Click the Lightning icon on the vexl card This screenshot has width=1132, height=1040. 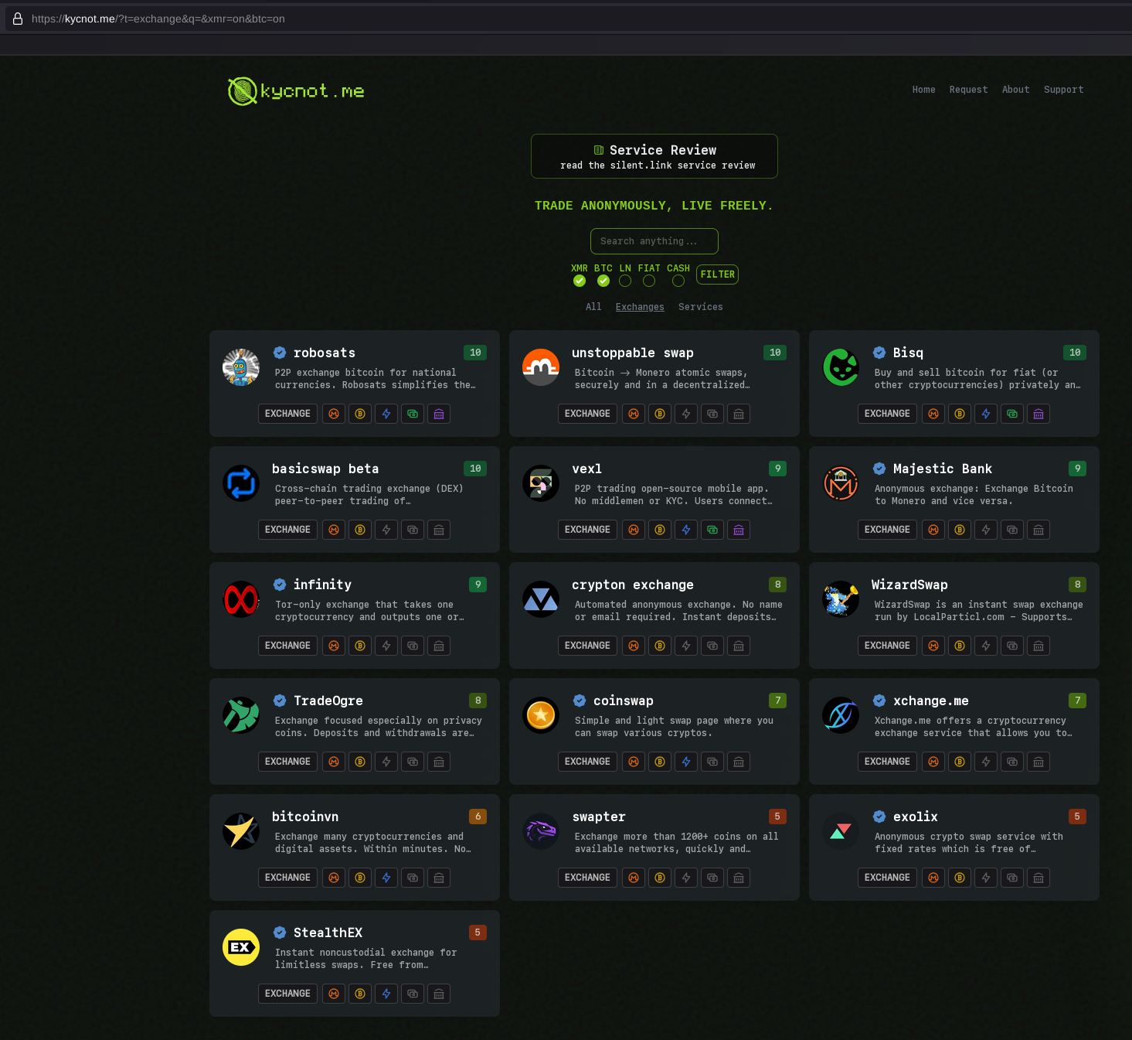tap(686, 530)
